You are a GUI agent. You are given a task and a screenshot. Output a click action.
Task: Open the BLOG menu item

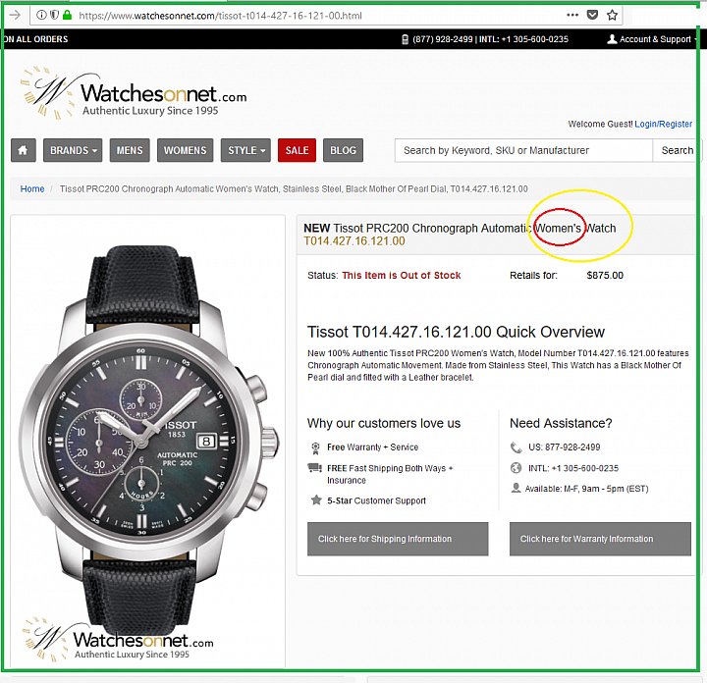[x=343, y=150]
